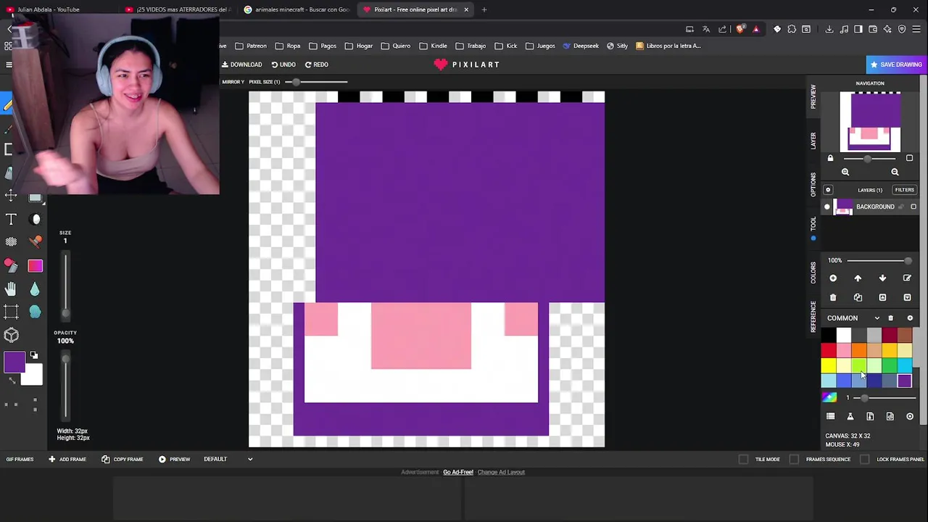Image resolution: width=928 pixels, height=522 pixels.
Task: Toggle lock on BACKGROUND layer
Action: pos(901,207)
